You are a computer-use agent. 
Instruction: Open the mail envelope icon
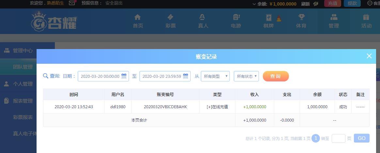click(72, 3)
